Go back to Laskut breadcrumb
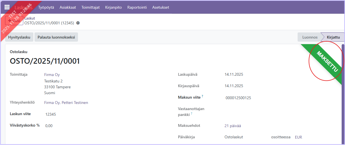The height and width of the screenshot is (145, 345). [x=29, y=18]
